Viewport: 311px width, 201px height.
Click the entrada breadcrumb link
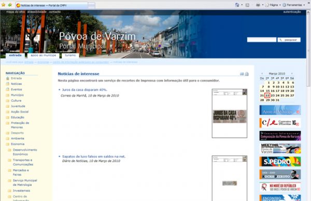[29, 62]
